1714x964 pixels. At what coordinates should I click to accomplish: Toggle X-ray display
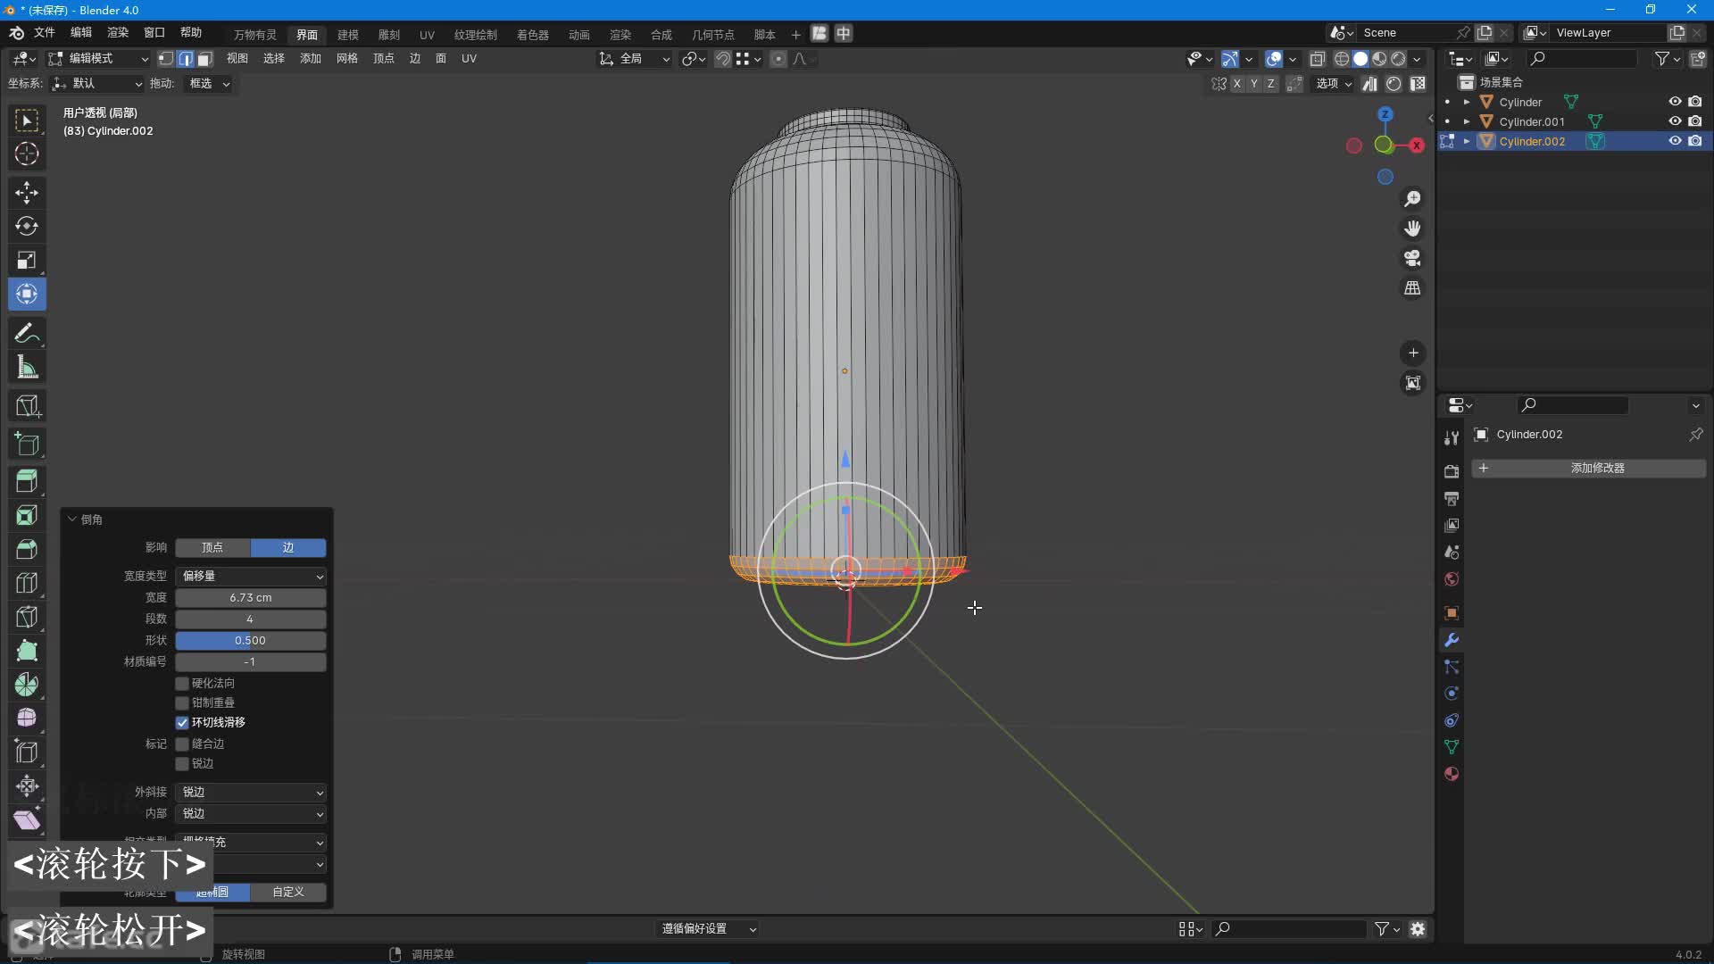[x=1317, y=59]
